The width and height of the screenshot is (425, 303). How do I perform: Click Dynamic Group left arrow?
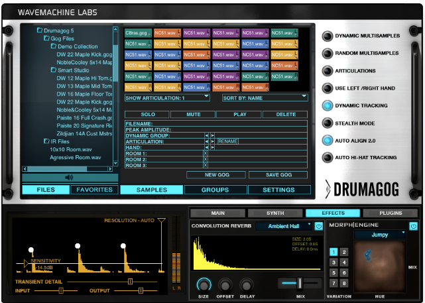coord(207,135)
